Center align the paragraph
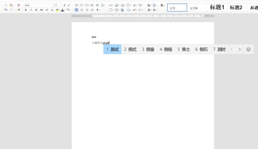Screen dimensions: 258x149 pyautogui.click(x=82, y=10)
